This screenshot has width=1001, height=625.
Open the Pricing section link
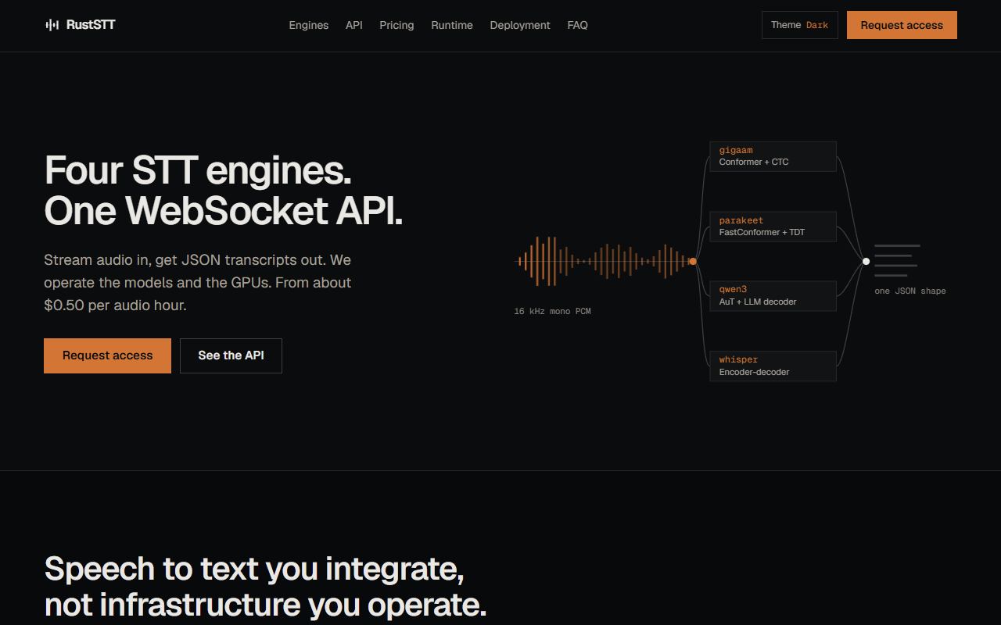(x=396, y=25)
